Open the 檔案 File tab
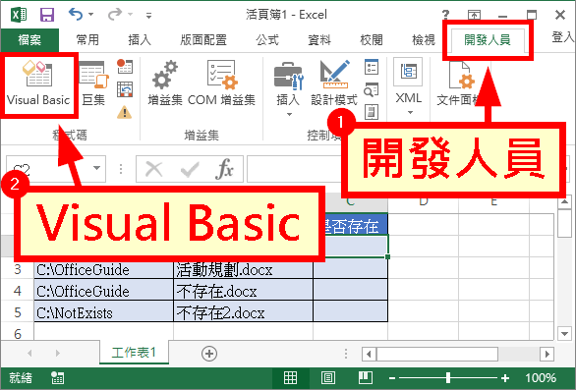576x390 pixels. [x=29, y=39]
